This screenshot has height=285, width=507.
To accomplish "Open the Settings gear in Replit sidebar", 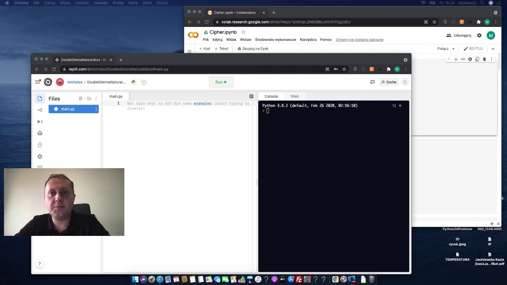I will point(40,156).
